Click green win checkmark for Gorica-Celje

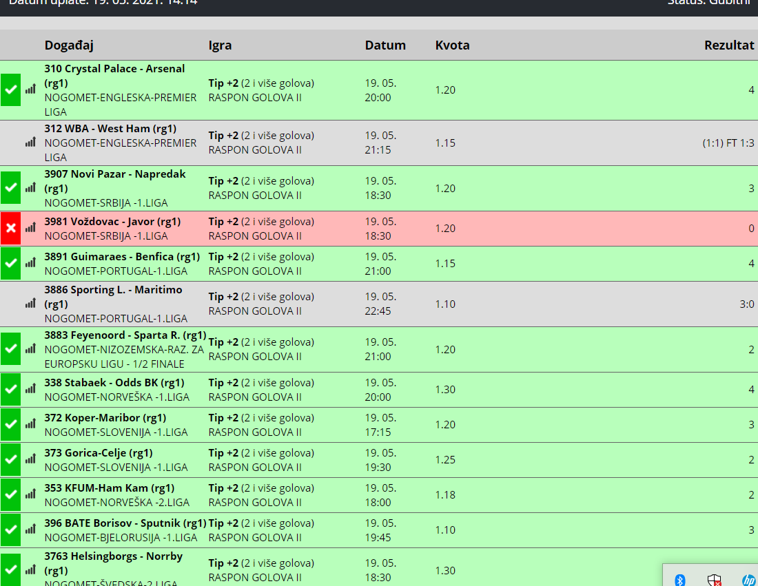[10, 459]
